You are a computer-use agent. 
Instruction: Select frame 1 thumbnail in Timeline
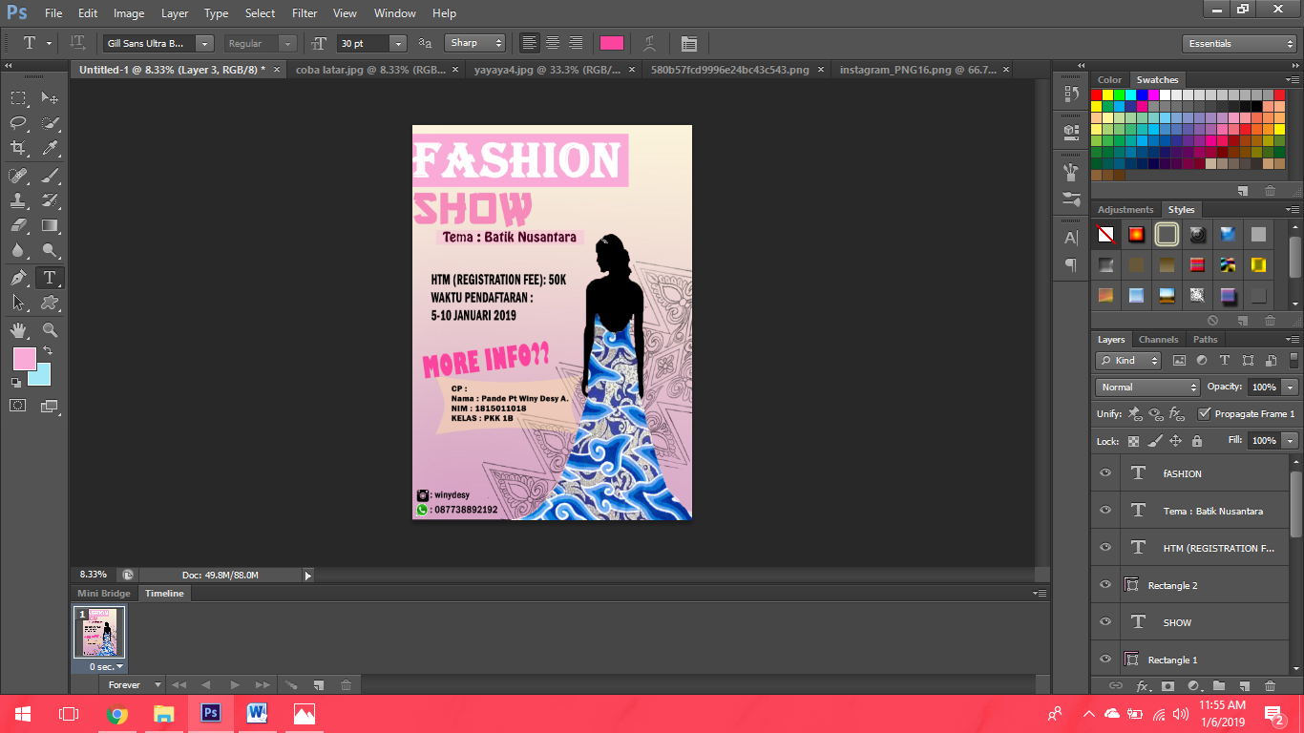[x=99, y=633]
